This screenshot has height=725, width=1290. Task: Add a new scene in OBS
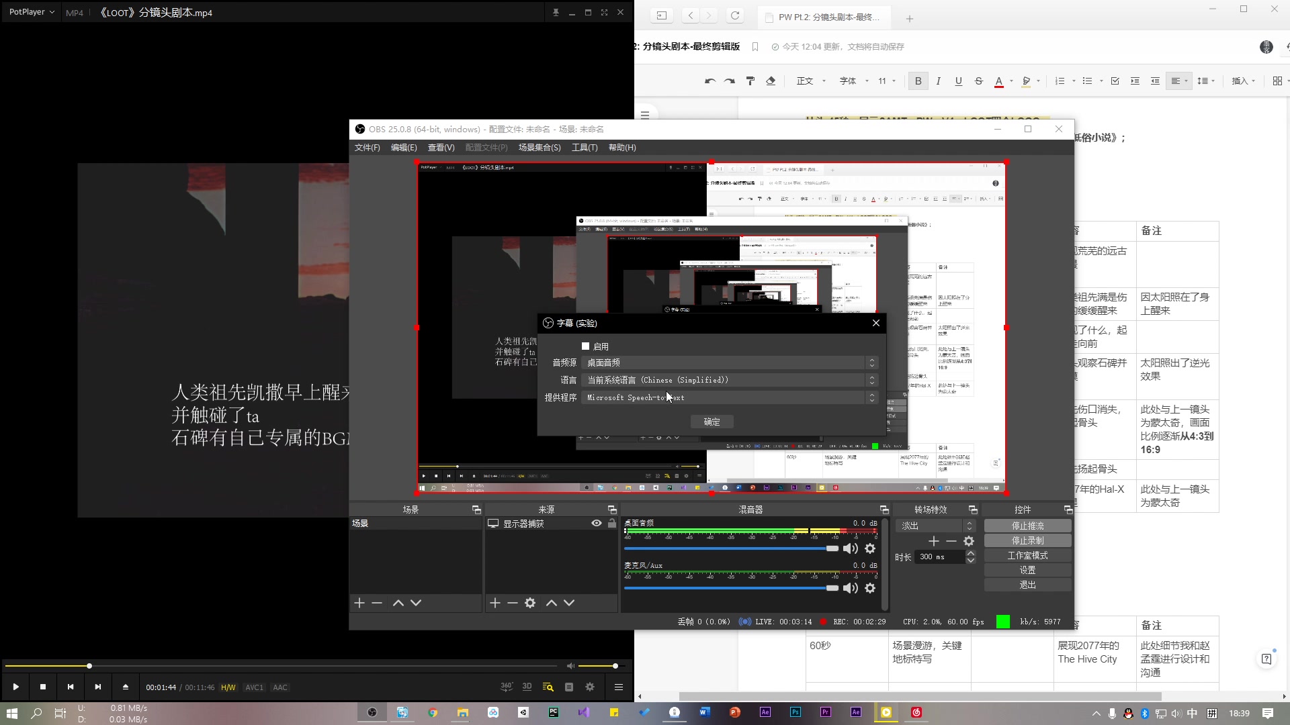[x=359, y=603]
